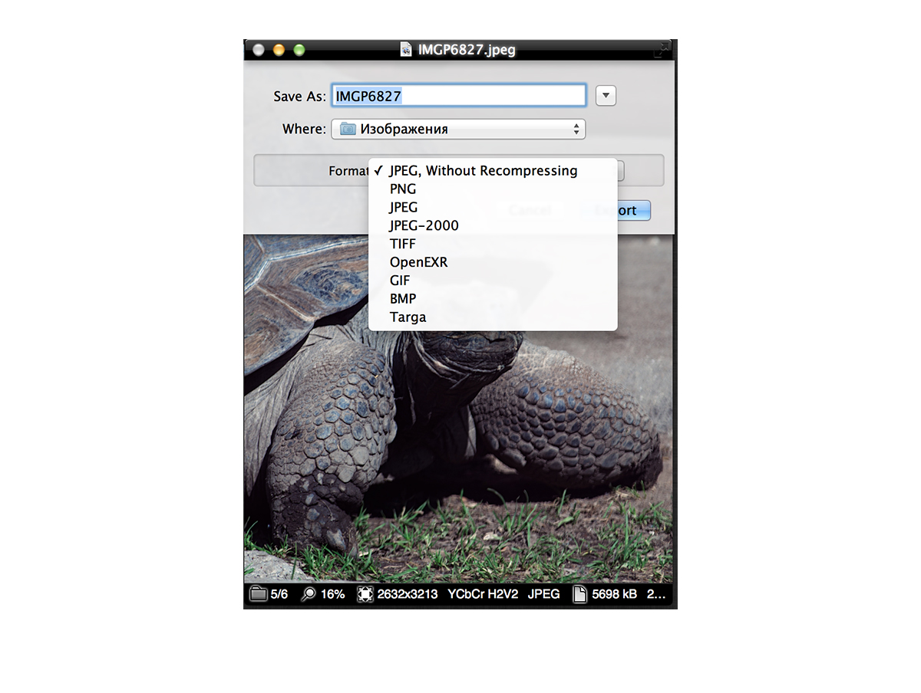Viewport: 921px width, 693px height.
Task: Choose JPEG, Without Recompressing format
Action: 493,170
